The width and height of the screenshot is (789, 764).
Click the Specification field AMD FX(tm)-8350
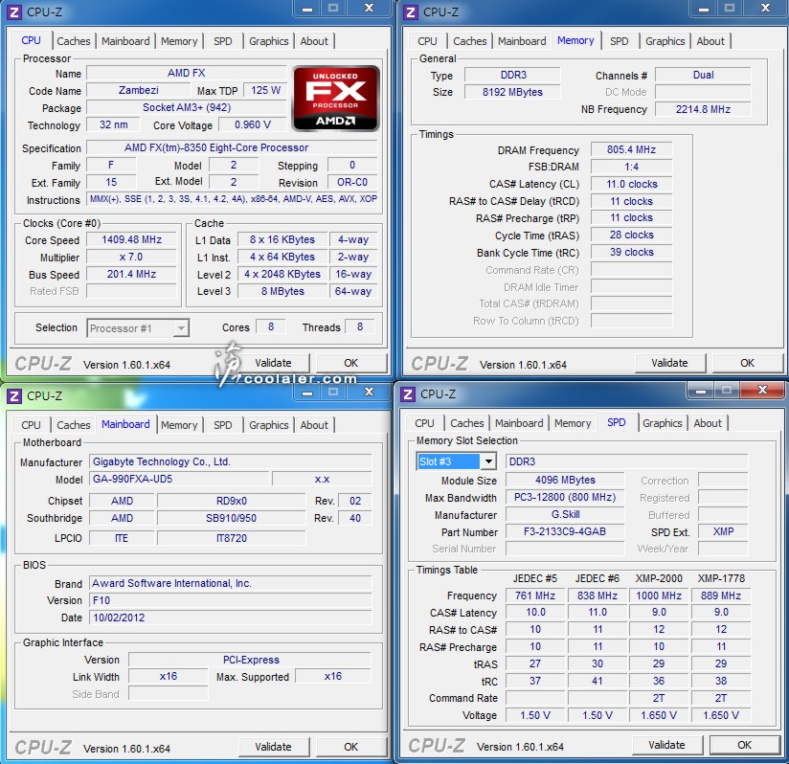(232, 147)
